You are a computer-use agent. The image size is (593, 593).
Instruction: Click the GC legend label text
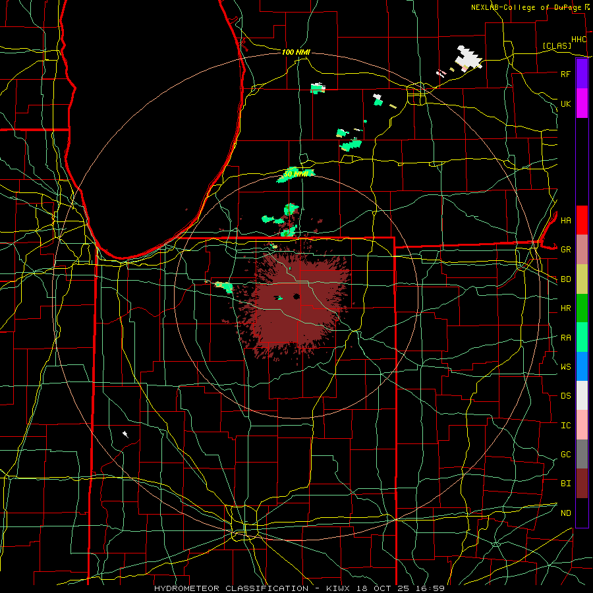click(x=566, y=455)
